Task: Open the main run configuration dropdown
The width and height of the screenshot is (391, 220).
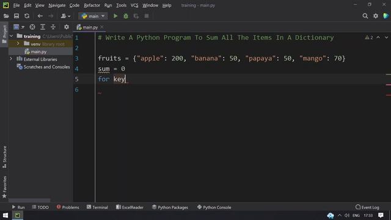Action: (93, 16)
